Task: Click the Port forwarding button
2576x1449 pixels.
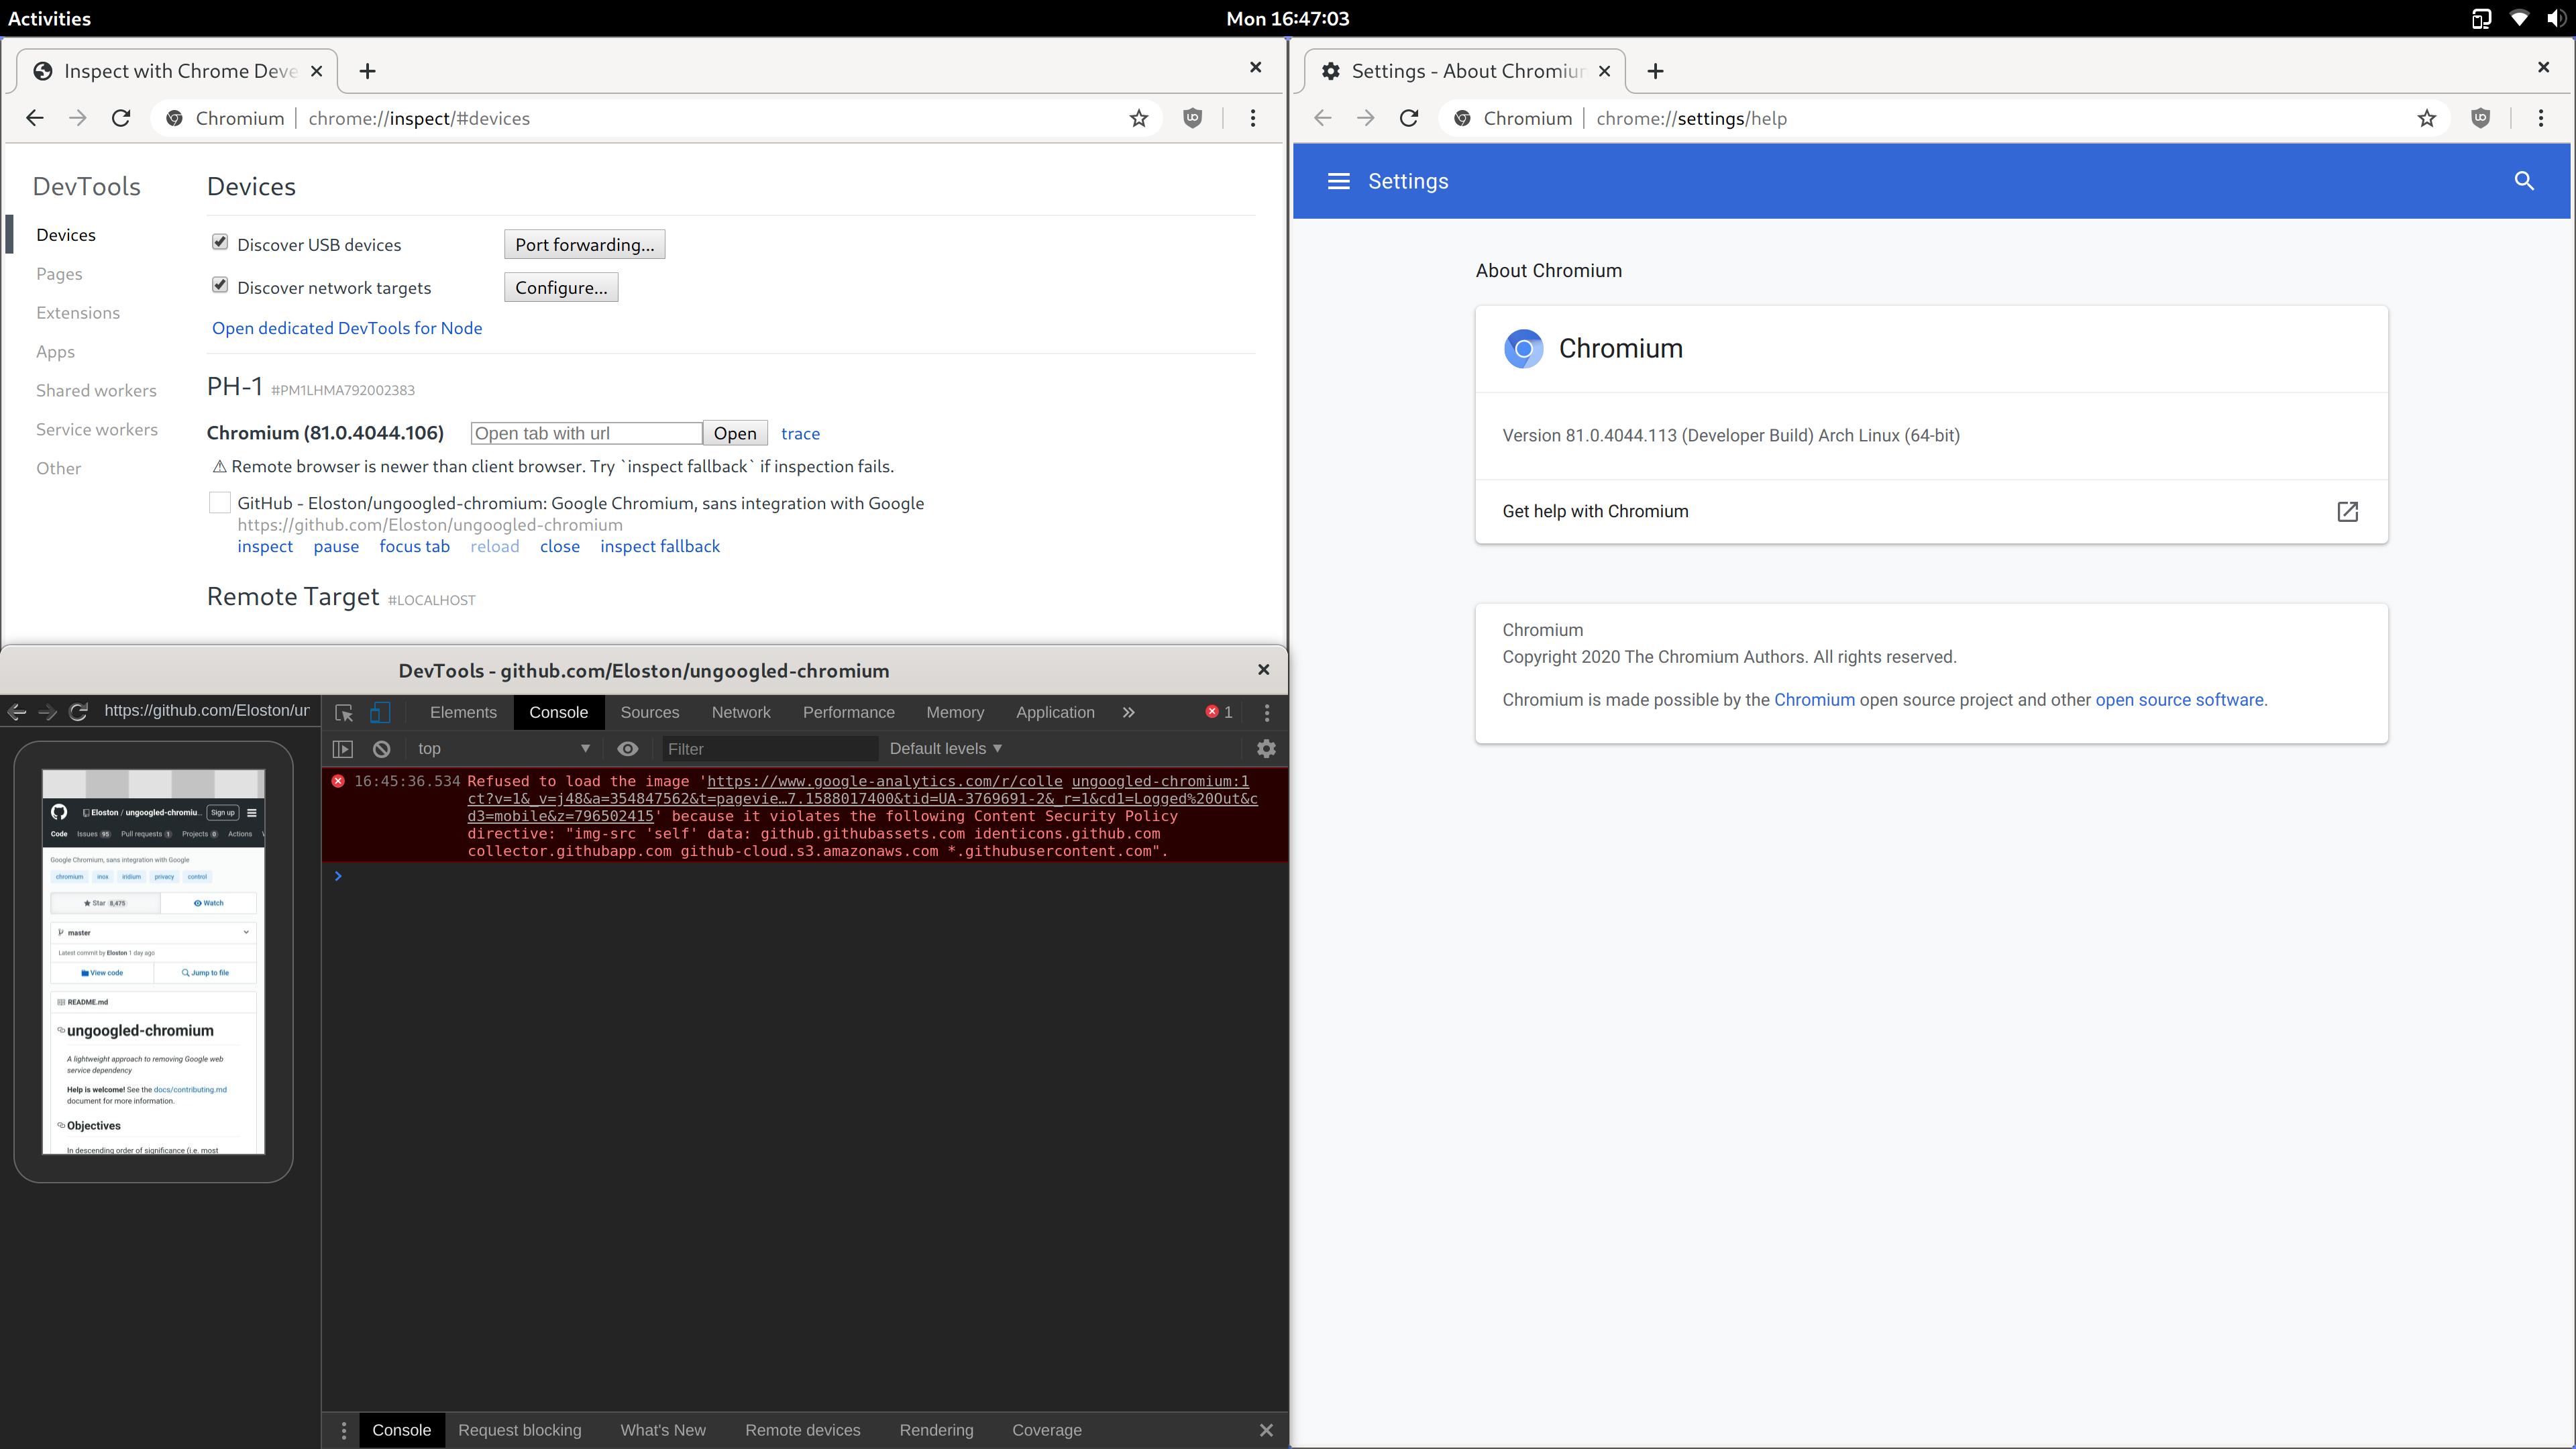Action: pos(584,244)
